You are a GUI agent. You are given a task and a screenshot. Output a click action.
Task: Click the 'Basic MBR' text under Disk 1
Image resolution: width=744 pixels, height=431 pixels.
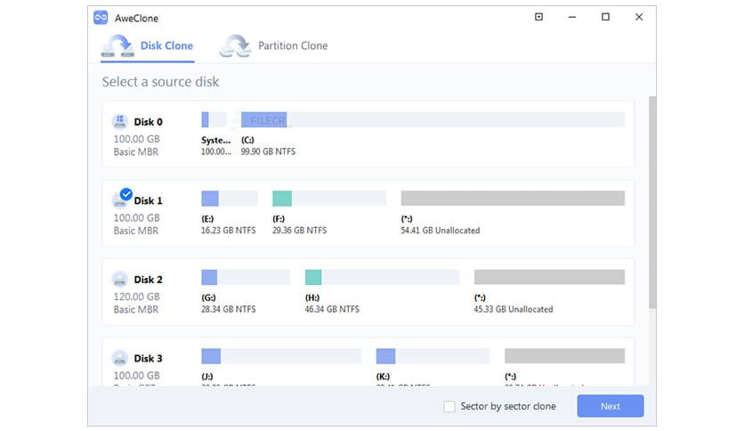(135, 231)
